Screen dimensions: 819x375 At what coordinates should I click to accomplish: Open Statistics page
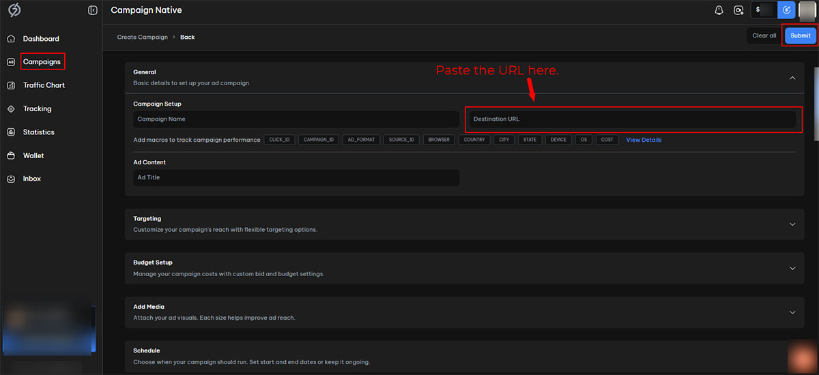coord(38,132)
